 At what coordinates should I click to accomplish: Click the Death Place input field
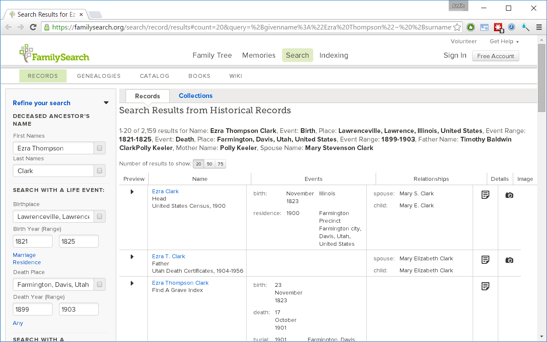(53, 284)
